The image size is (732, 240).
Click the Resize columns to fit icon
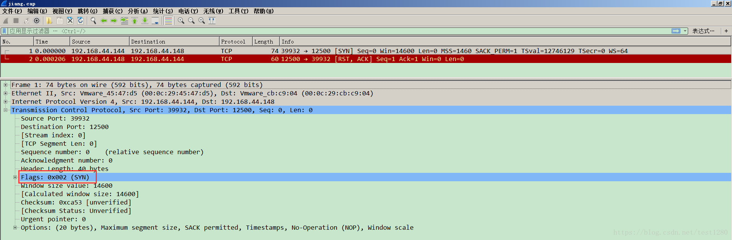tap(212, 21)
